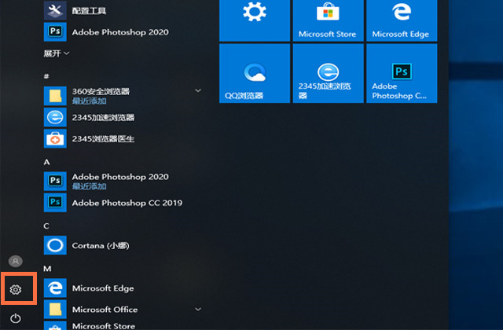This screenshot has height=330, width=503.
Task: Expand Microsoft Office folder chevron
Action: [198, 309]
